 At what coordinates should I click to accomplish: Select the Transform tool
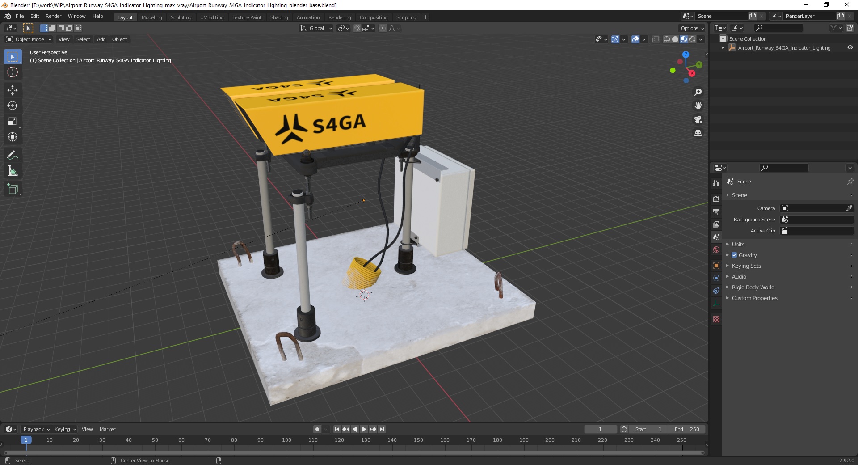pos(13,137)
